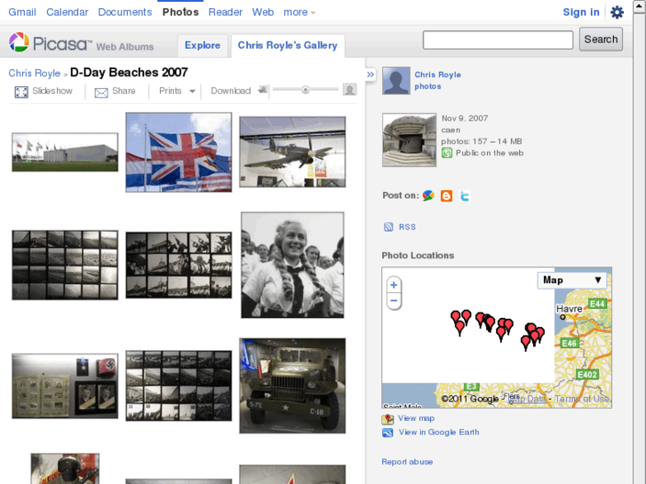Open Documents from top navigation
This screenshot has width=646, height=484.
click(124, 12)
